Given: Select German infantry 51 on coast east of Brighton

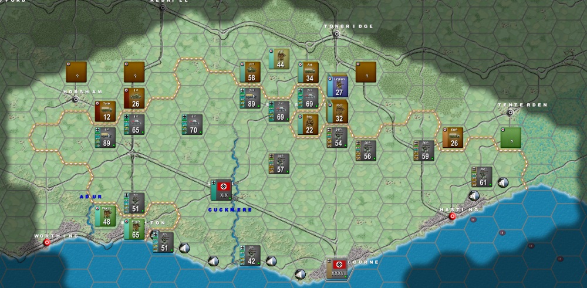Looking at the screenshot, I should 163,242.
